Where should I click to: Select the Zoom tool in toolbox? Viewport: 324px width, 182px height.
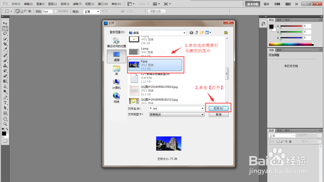pyautogui.click(x=5, y=124)
